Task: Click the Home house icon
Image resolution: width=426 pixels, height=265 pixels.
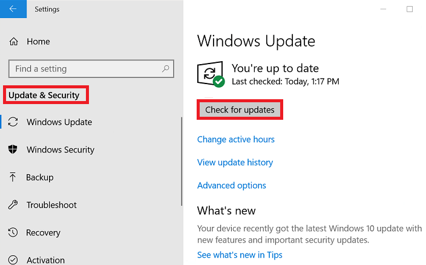Action: 13,42
